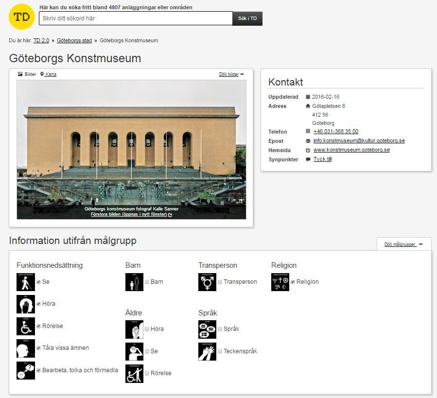Open TD 2.0 breadcrumb link
The image size is (437, 398).
click(x=41, y=40)
